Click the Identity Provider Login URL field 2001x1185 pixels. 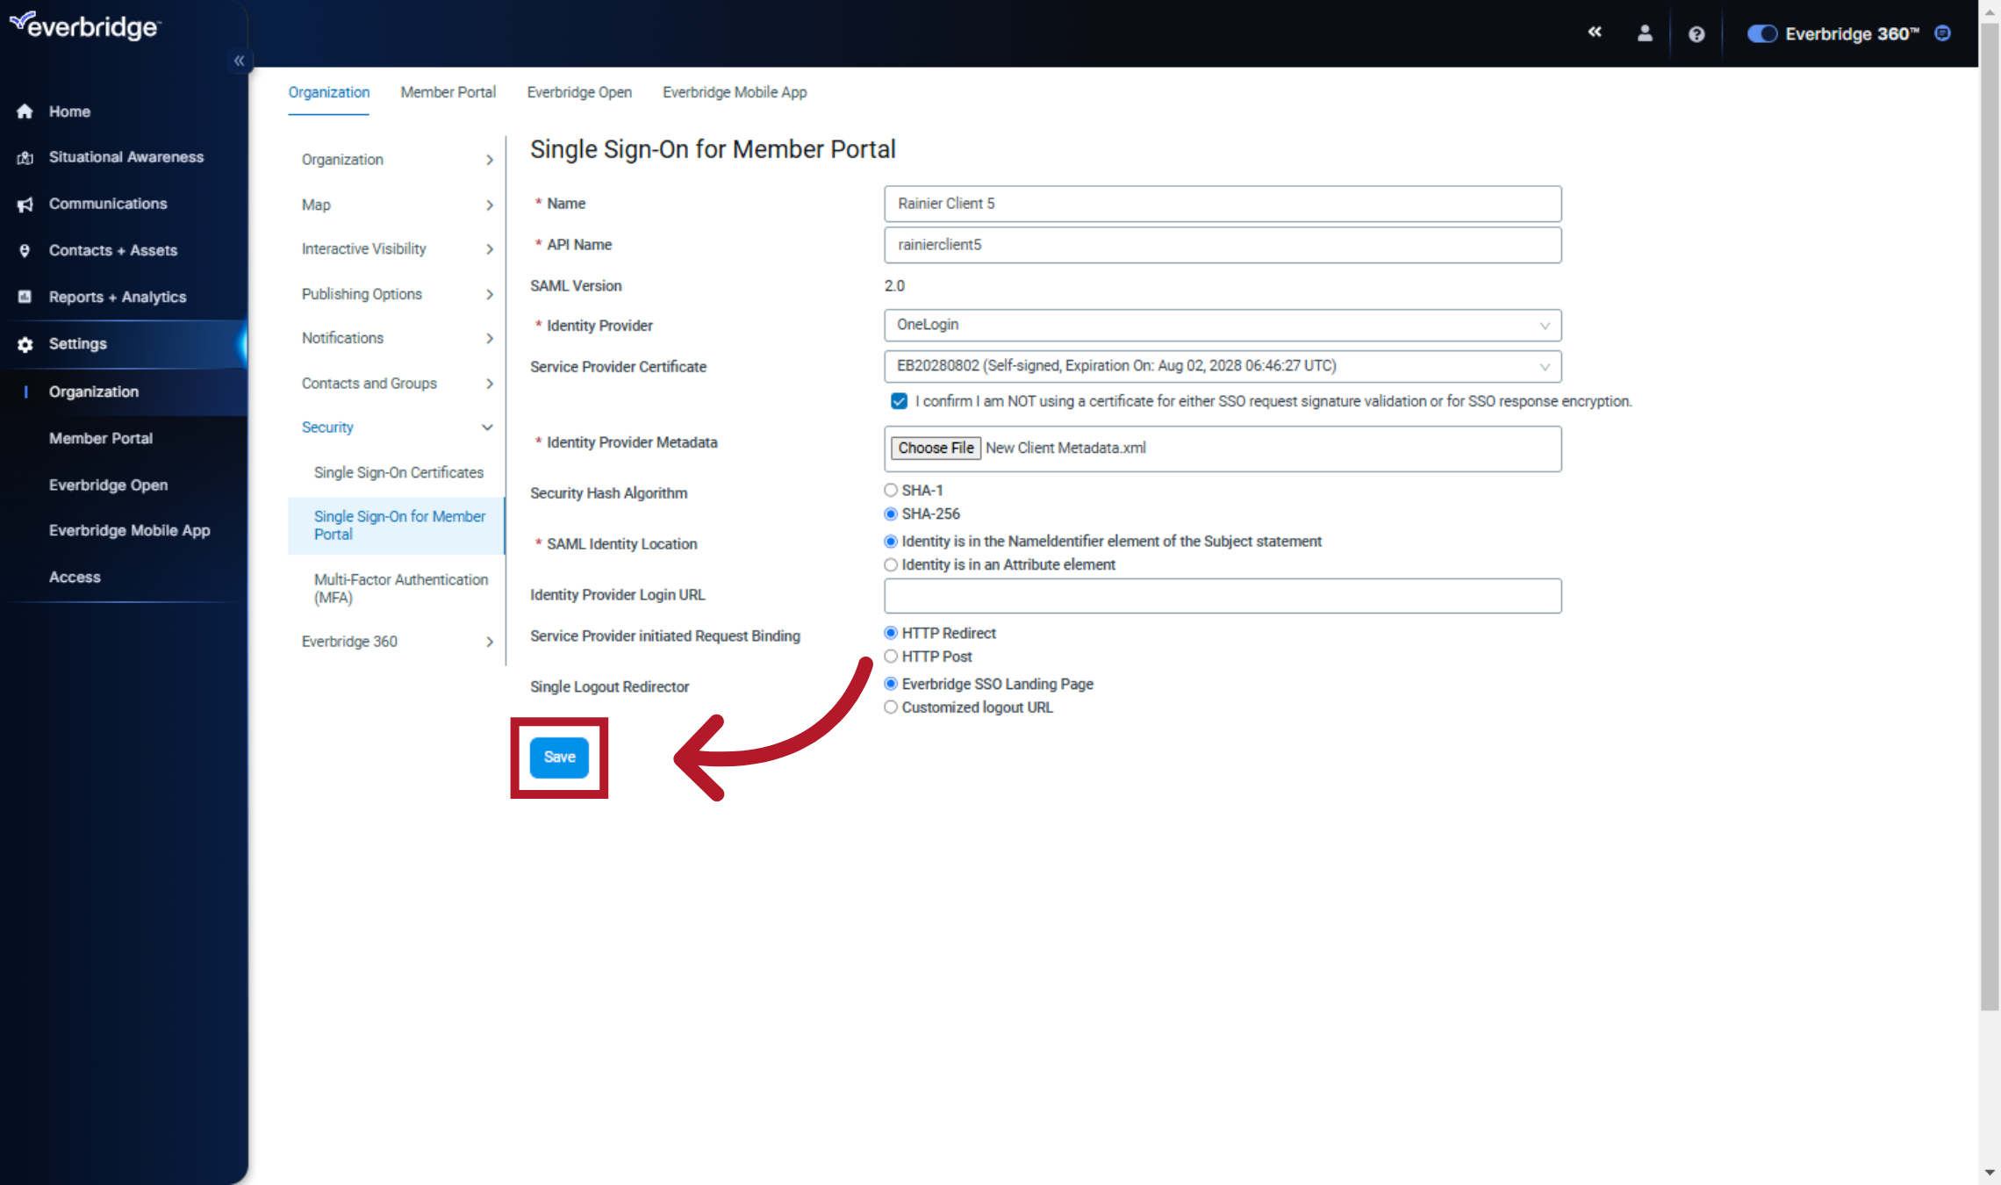tap(1222, 596)
